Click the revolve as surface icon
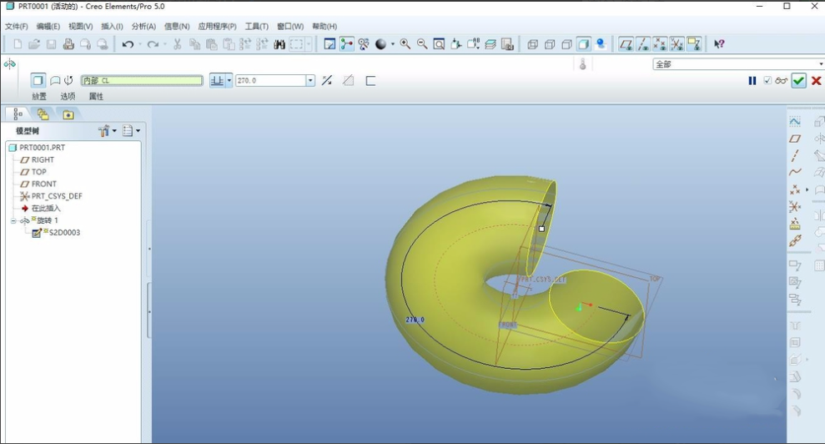The height and width of the screenshot is (444, 825). 55,81
